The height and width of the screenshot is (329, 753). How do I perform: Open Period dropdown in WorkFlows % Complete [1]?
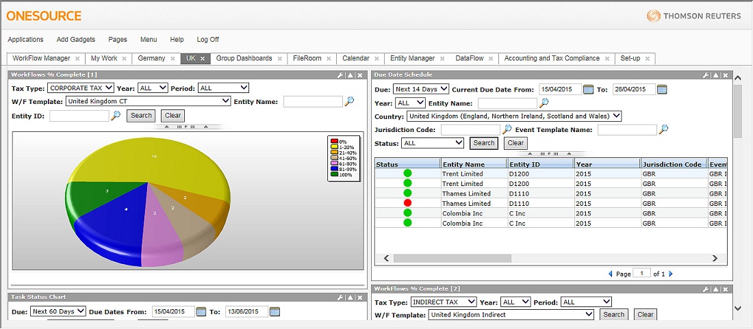[x=223, y=88]
